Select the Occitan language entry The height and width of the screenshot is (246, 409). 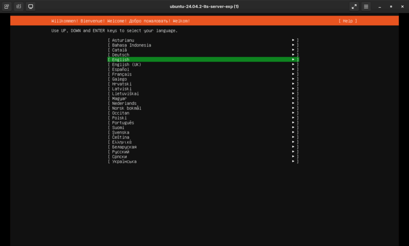[203, 113]
